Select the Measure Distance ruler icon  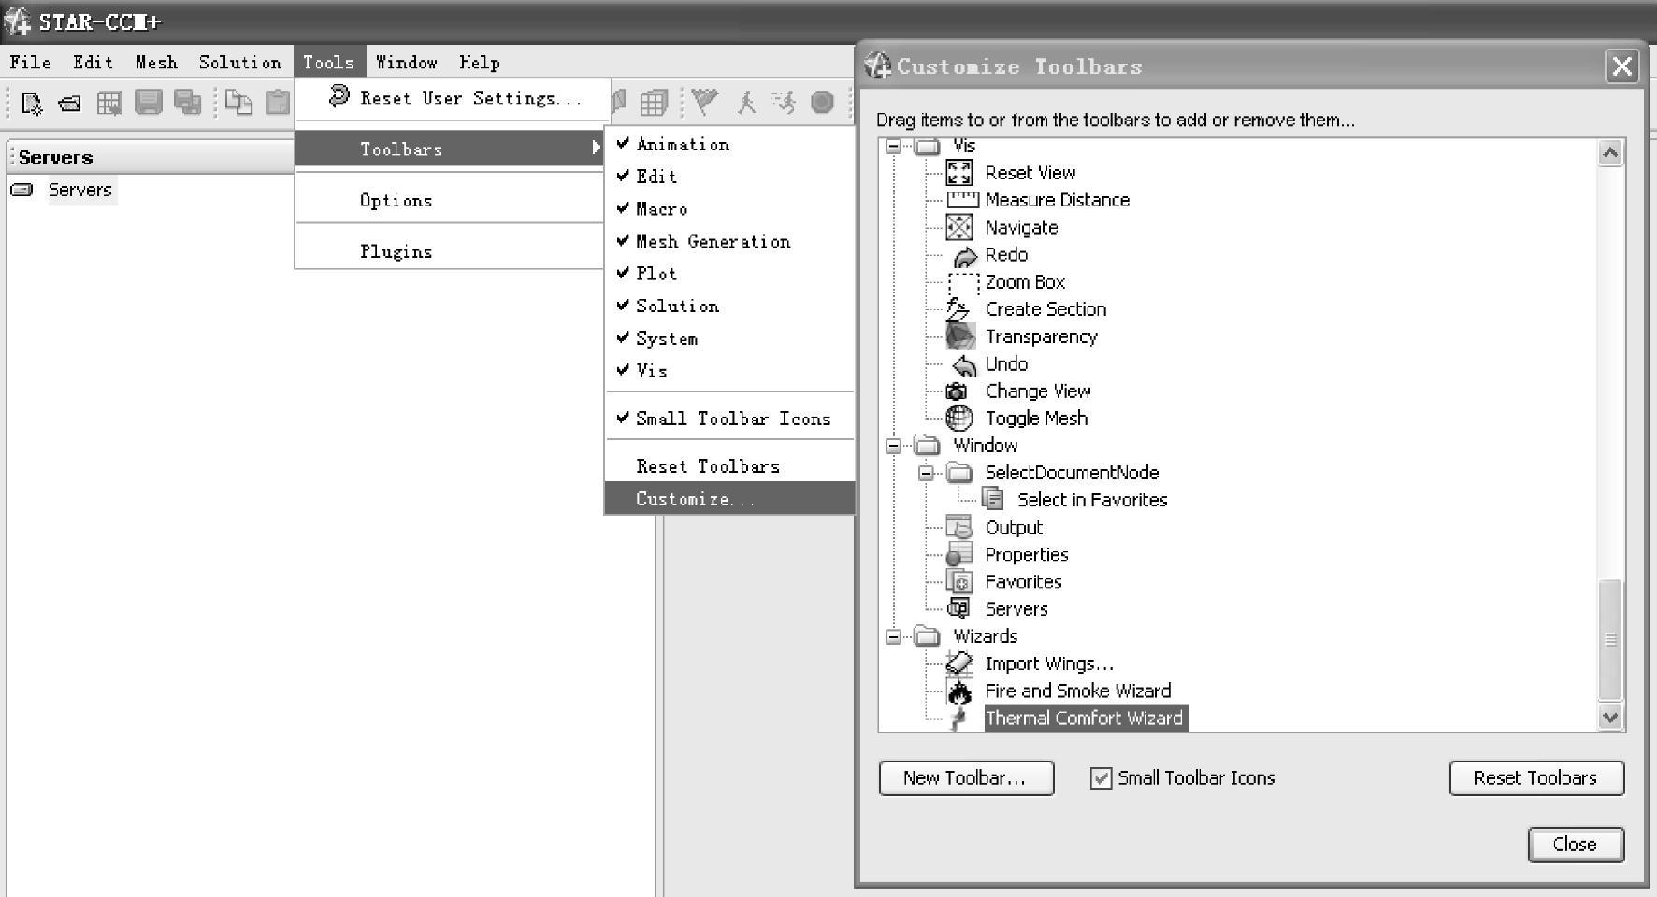[x=962, y=200]
